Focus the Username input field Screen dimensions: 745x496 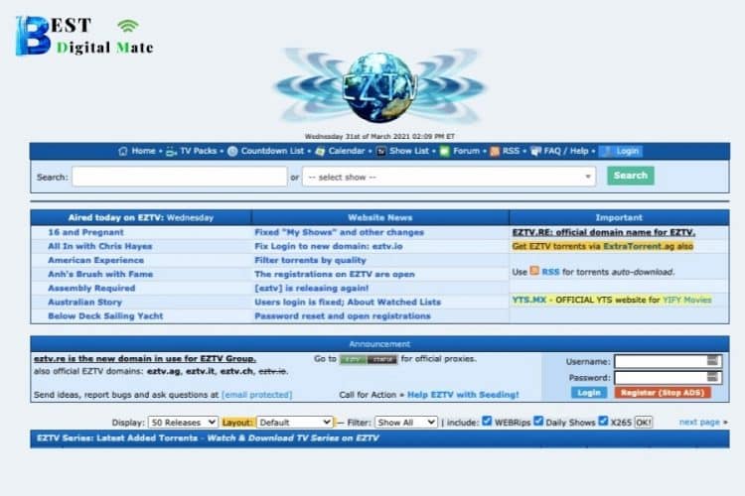tap(669, 361)
